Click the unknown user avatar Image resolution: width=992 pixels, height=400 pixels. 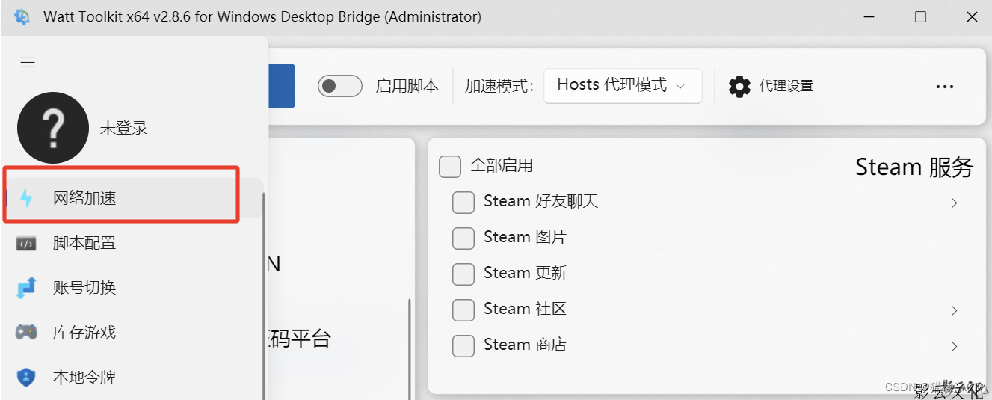pos(53,128)
